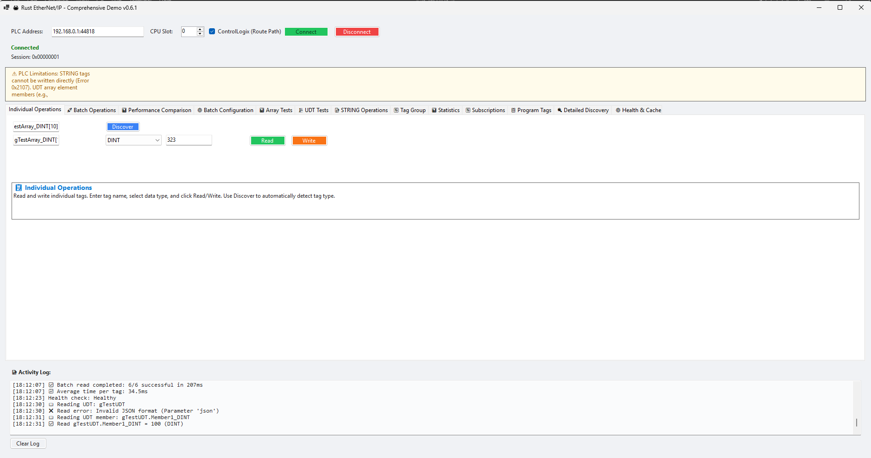Disable the ControlLogix (Route Path) checkbox
The height and width of the screenshot is (458, 871).
point(212,31)
